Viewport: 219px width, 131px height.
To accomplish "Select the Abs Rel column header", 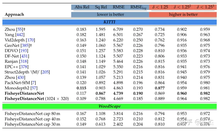I will coord(82,7).
